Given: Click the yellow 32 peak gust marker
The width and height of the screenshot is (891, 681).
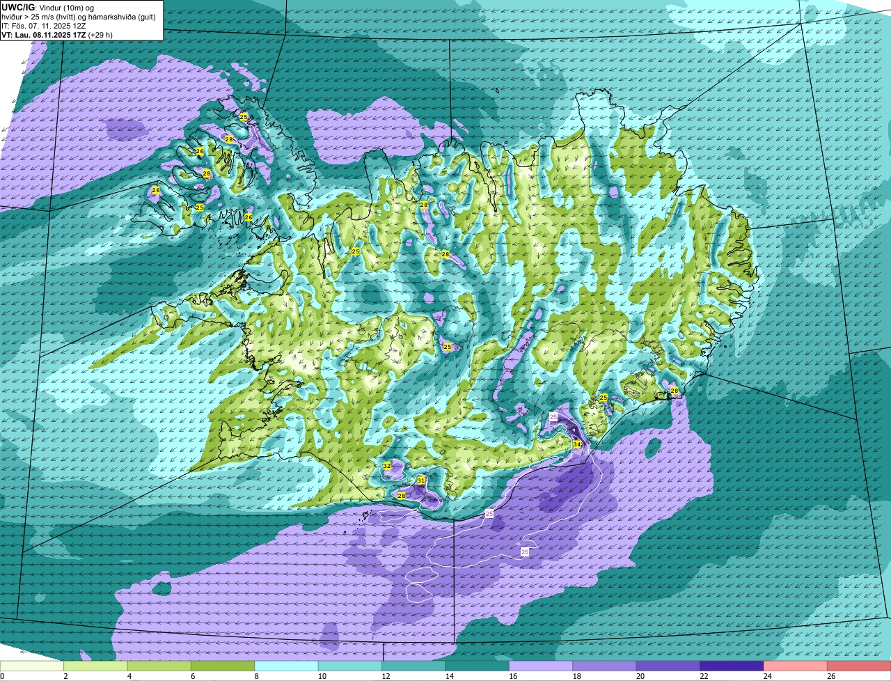Looking at the screenshot, I should pos(387,465).
